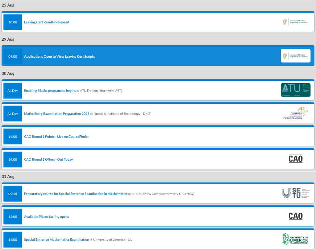Click '@ University of Limerick - UL' venue text
The height and width of the screenshot is (250, 316).
click(x=111, y=240)
